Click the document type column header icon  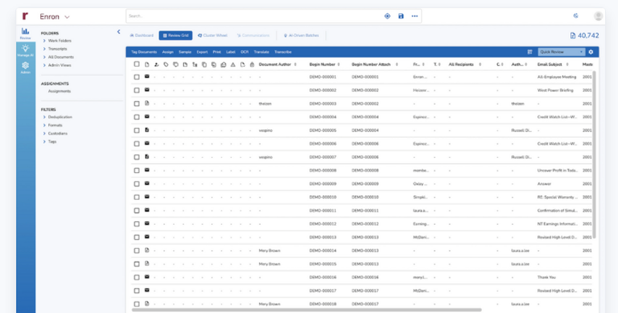[147, 64]
